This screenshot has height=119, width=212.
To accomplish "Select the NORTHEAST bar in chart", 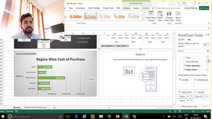I will pos(52,78).
